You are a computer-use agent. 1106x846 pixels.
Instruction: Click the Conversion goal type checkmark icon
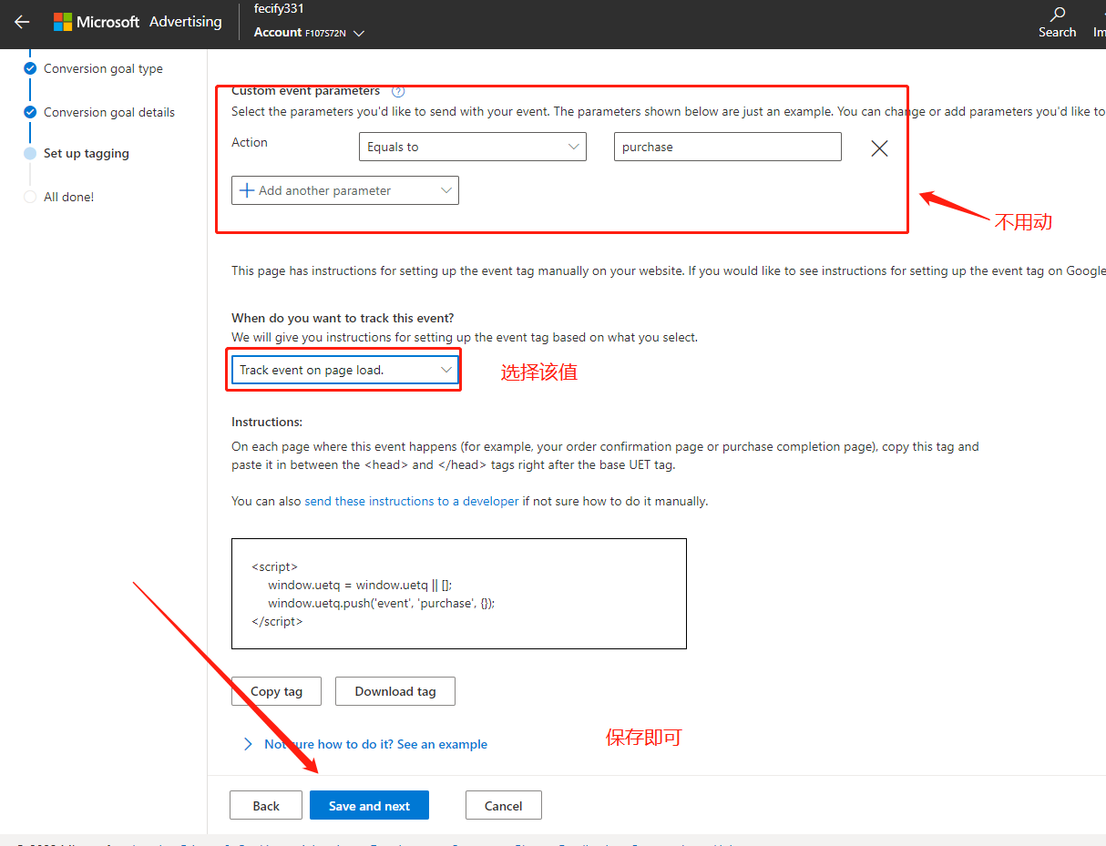pyautogui.click(x=30, y=68)
